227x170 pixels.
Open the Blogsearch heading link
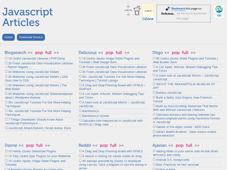pyautogui.click(x=15, y=52)
